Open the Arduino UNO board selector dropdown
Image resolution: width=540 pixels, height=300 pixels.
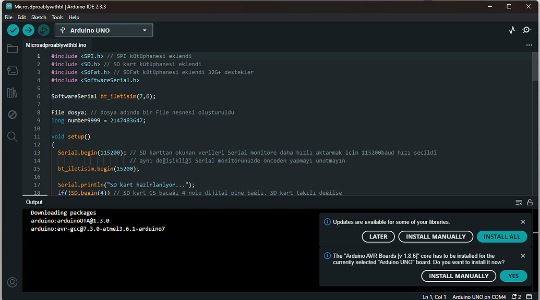103,30
